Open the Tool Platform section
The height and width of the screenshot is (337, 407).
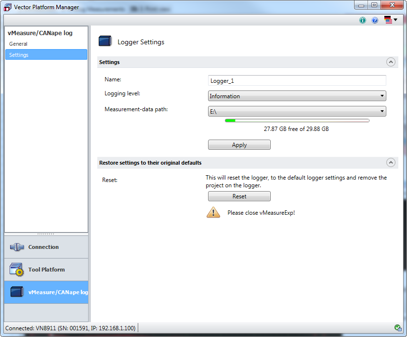pos(46,270)
